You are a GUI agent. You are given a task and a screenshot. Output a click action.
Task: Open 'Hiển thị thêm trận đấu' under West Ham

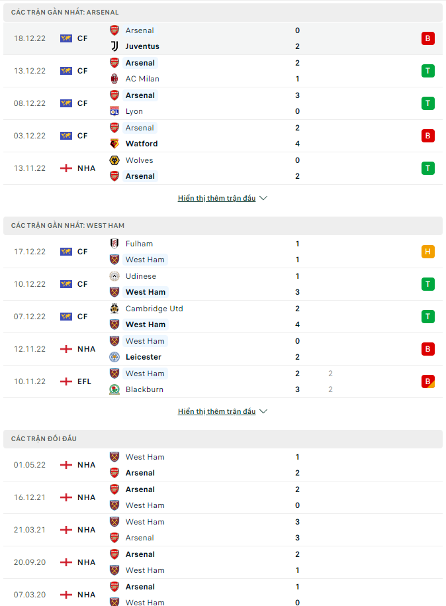[x=216, y=411]
